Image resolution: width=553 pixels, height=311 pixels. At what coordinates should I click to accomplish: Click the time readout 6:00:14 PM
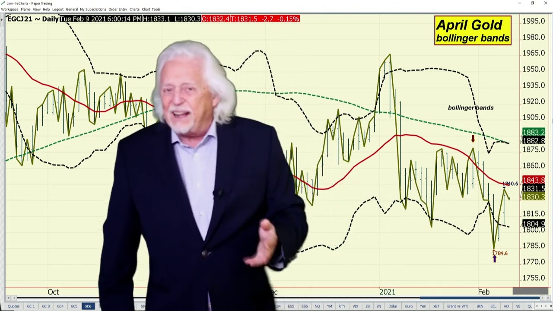[x=124, y=19]
